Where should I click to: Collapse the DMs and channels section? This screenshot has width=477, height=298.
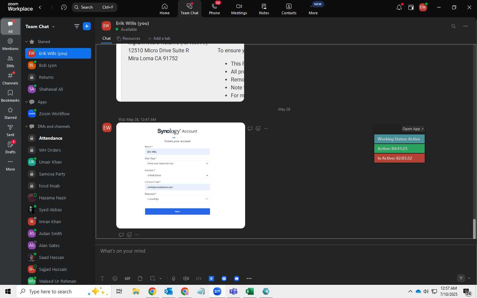(26, 126)
